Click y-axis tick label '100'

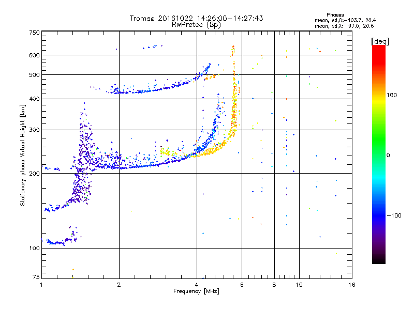(x=34, y=248)
